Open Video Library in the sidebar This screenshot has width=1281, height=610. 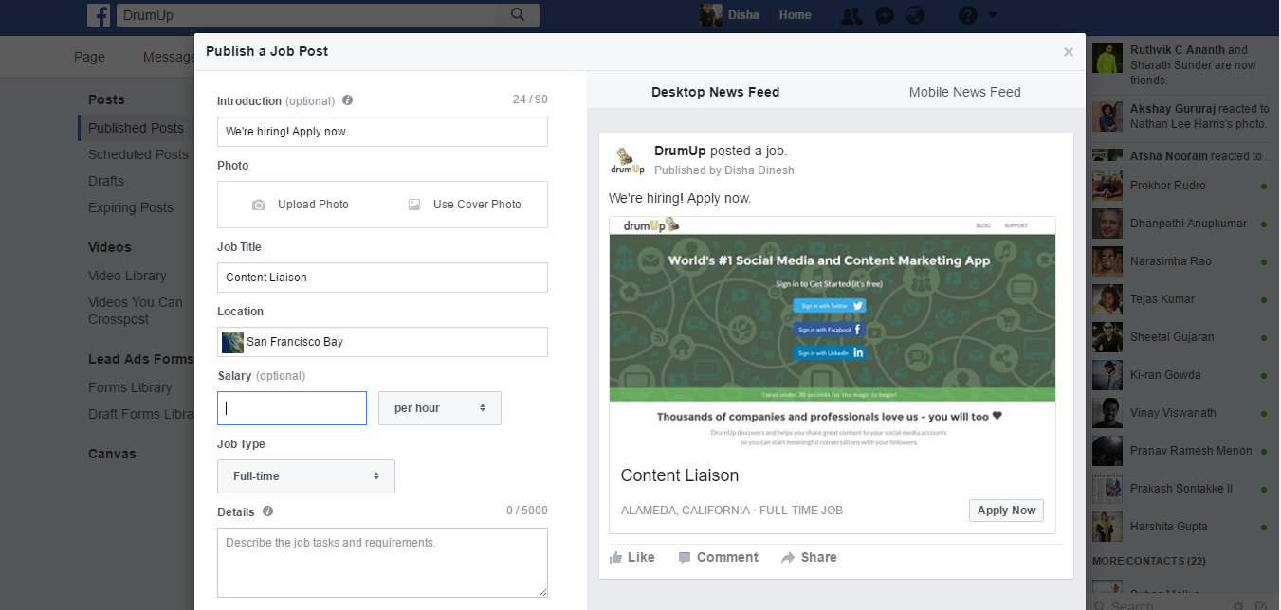[127, 276]
